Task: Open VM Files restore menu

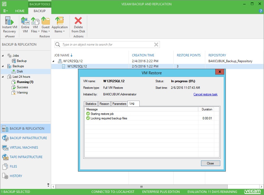Action: (x=35, y=25)
